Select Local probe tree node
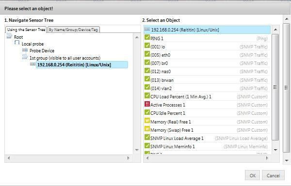Screen dimensions: 291x186 32,44
